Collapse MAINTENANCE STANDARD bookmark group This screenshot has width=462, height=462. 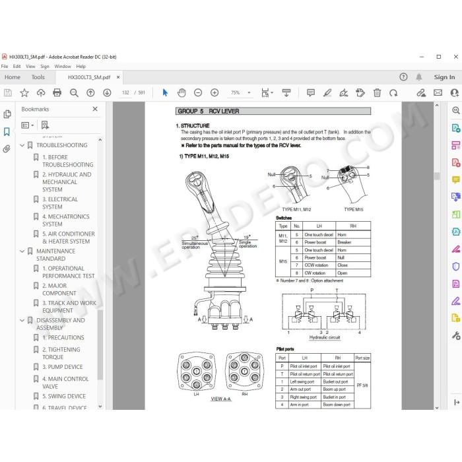tap(22, 251)
